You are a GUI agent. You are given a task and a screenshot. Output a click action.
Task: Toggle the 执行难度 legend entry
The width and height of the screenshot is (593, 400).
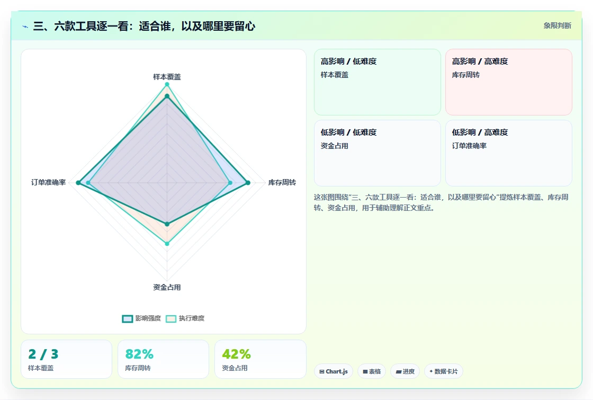(x=185, y=318)
